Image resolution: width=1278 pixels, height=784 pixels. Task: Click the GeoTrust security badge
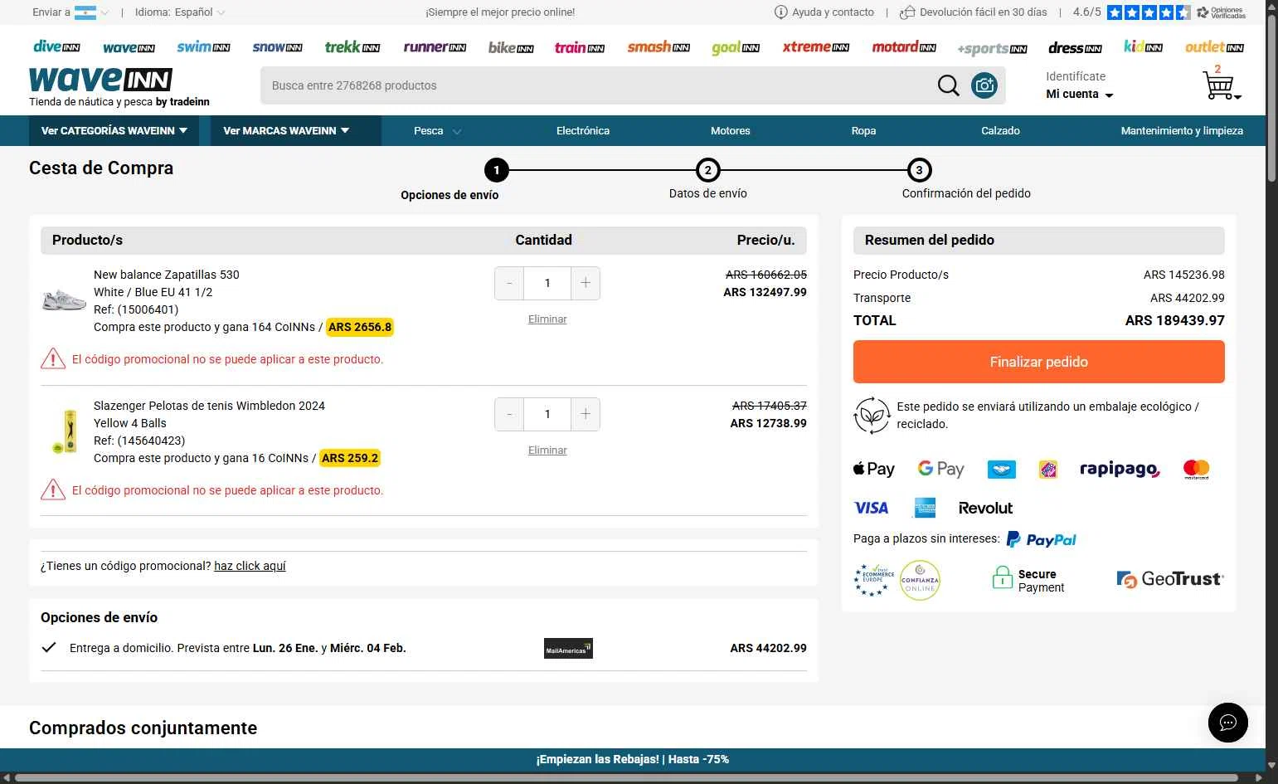click(x=1170, y=579)
